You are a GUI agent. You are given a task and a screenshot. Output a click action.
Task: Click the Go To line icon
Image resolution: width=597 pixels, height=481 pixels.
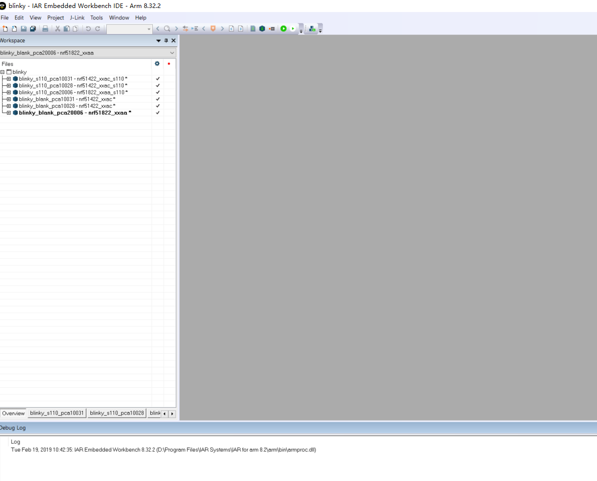pyautogui.click(x=195, y=28)
